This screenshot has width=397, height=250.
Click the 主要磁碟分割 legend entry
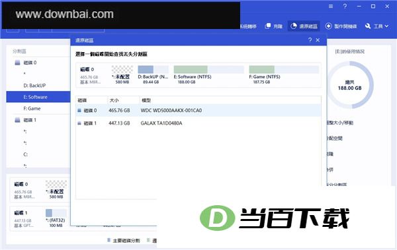click(x=124, y=240)
